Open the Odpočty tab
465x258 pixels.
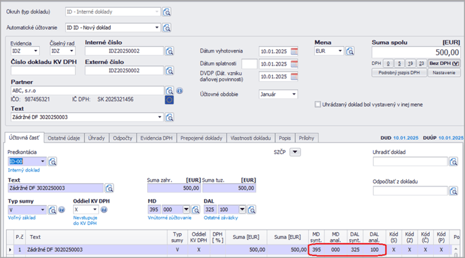point(122,138)
